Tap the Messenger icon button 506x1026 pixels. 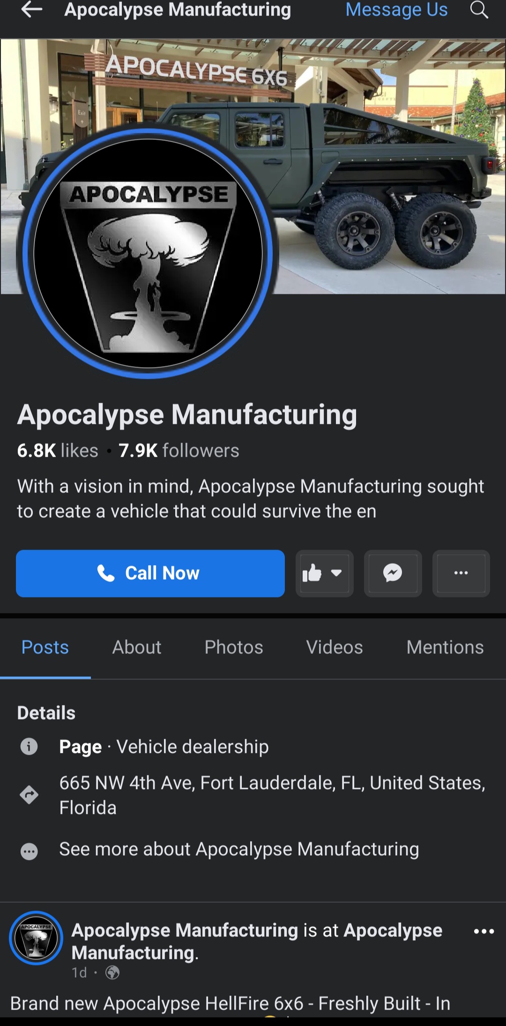(x=393, y=573)
